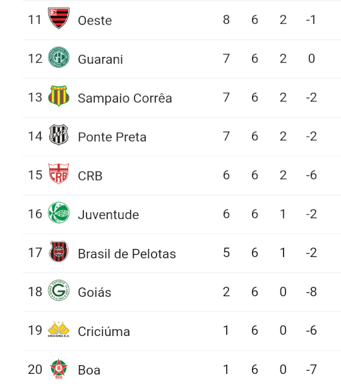Open the Ponte Preta team link
Image resolution: width=341 pixels, height=391 pixels.
(x=112, y=137)
